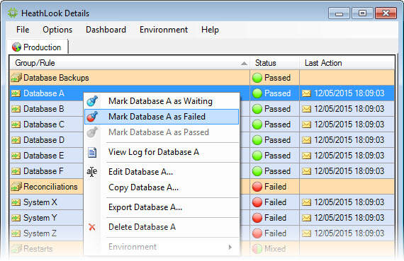Image resolution: width=404 pixels, height=261 pixels.
Task: Click Database F timestamp 12/05/2015 18:09:03
Action: [x=349, y=171]
